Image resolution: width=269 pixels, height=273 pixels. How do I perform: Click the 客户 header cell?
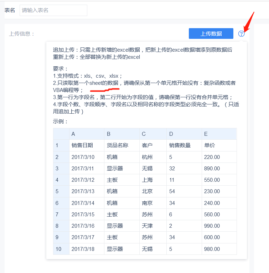click(x=153, y=145)
